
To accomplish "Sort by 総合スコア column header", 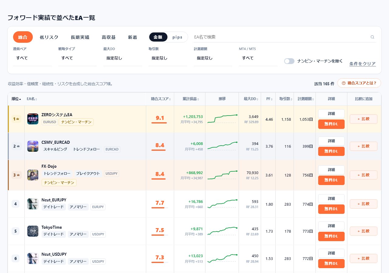I will click(x=161, y=99).
